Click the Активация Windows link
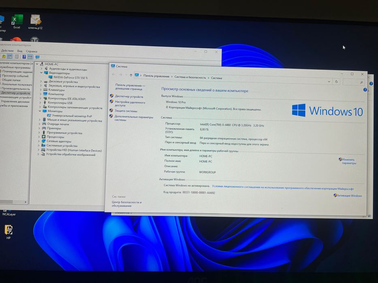This screenshot has height=283, width=378. pyautogui.click(x=350, y=196)
